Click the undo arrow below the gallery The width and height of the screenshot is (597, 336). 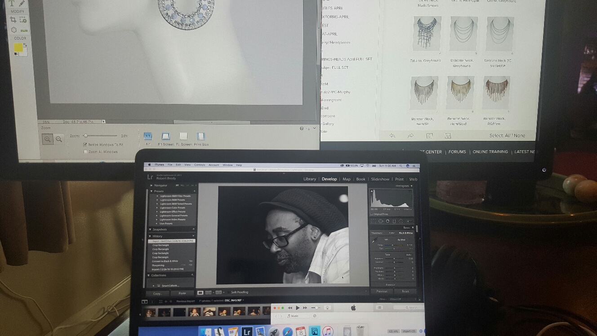point(392,135)
